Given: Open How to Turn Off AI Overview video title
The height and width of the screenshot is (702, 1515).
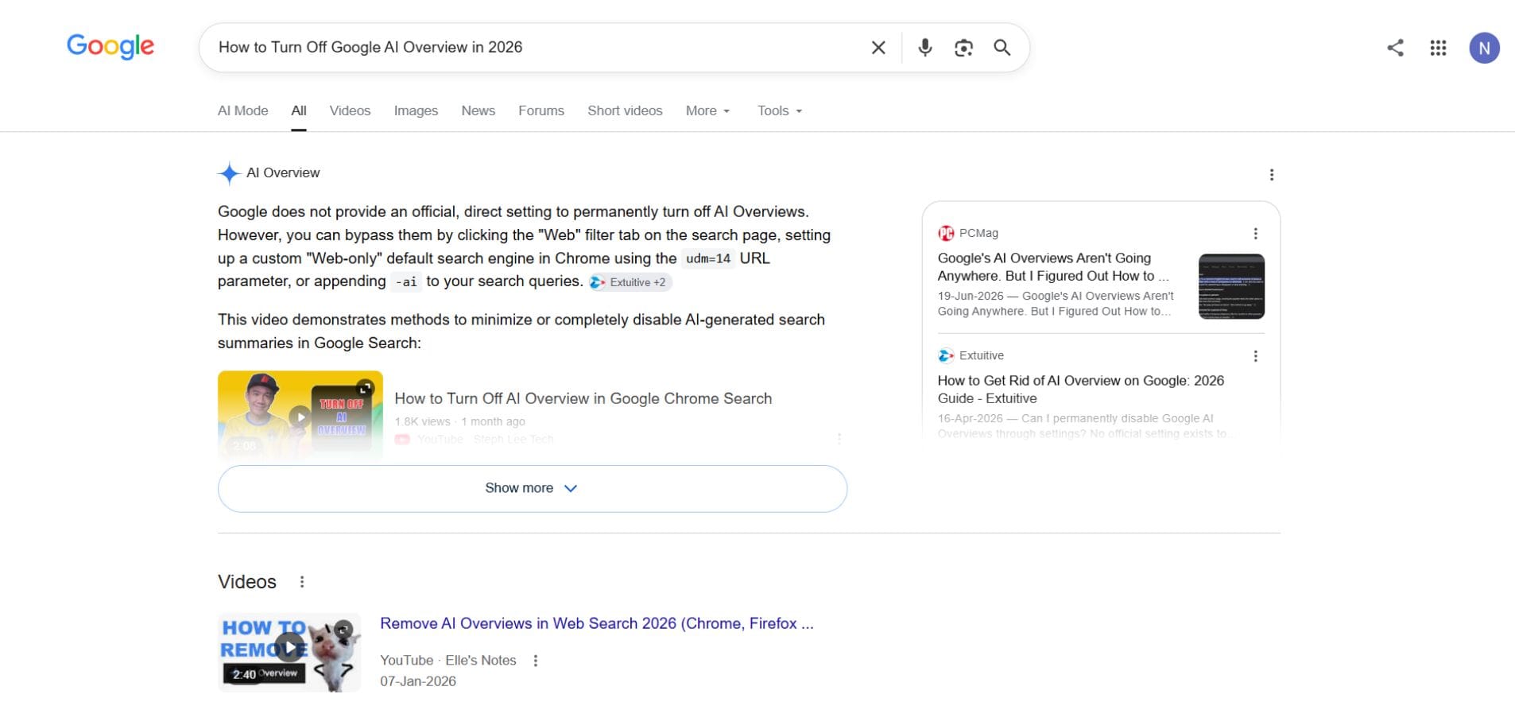Looking at the screenshot, I should pyautogui.click(x=583, y=399).
